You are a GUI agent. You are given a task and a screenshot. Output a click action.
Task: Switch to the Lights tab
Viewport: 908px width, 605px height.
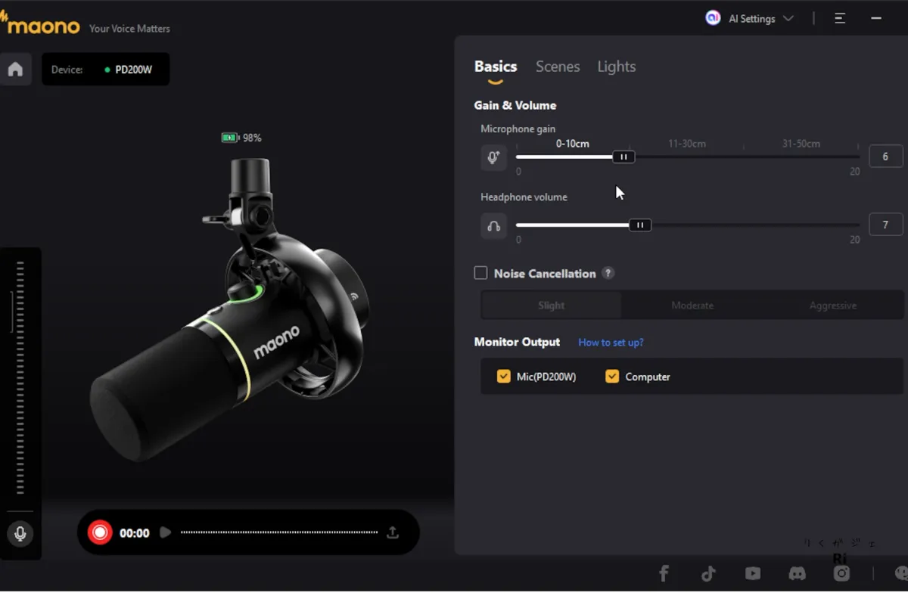pos(617,67)
